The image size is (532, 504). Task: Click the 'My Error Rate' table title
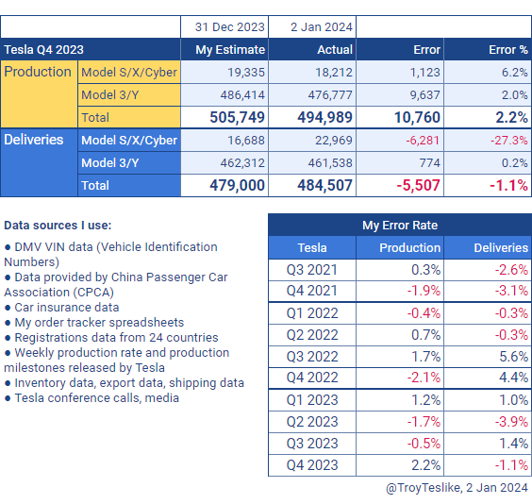tap(400, 225)
